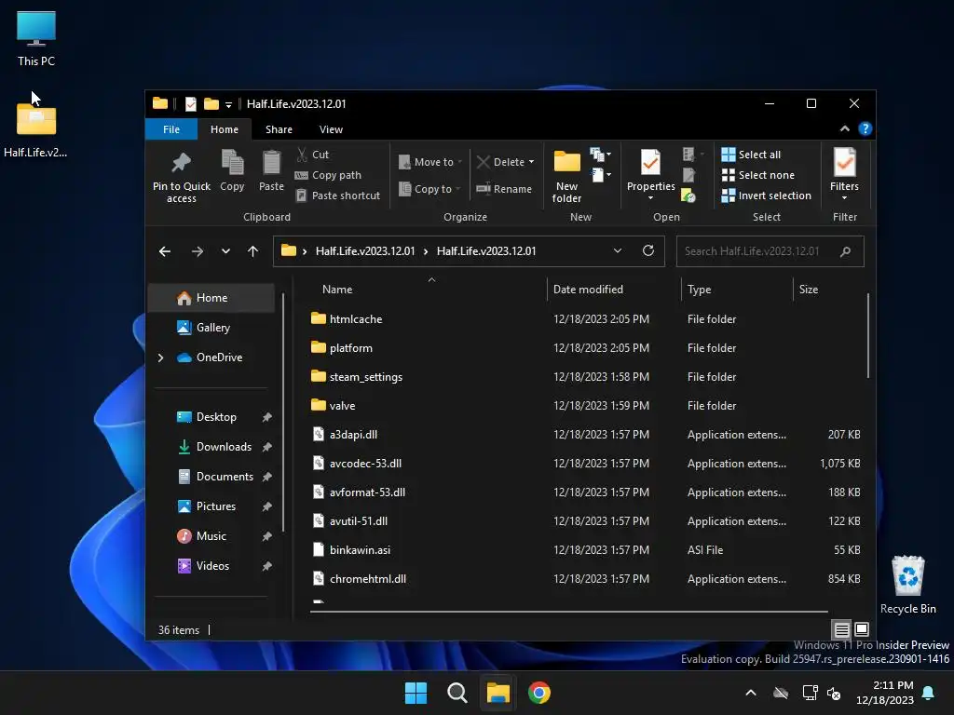Click Paste shortcut command
954x715 pixels.
coord(338,196)
